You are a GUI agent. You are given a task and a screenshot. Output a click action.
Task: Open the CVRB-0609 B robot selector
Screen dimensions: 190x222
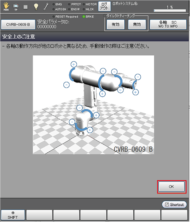[18, 25]
